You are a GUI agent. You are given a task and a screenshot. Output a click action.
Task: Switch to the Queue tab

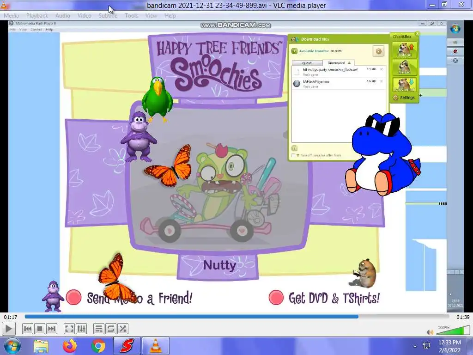click(307, 63)
